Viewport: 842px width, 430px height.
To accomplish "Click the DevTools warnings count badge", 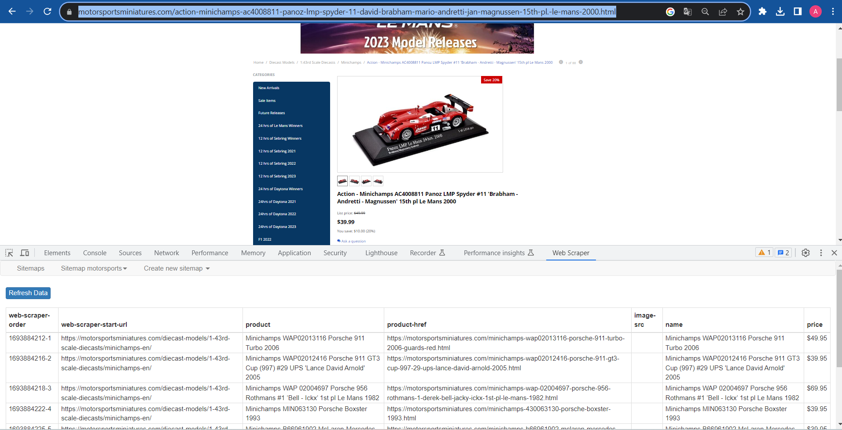I will (x=764, y=253).
